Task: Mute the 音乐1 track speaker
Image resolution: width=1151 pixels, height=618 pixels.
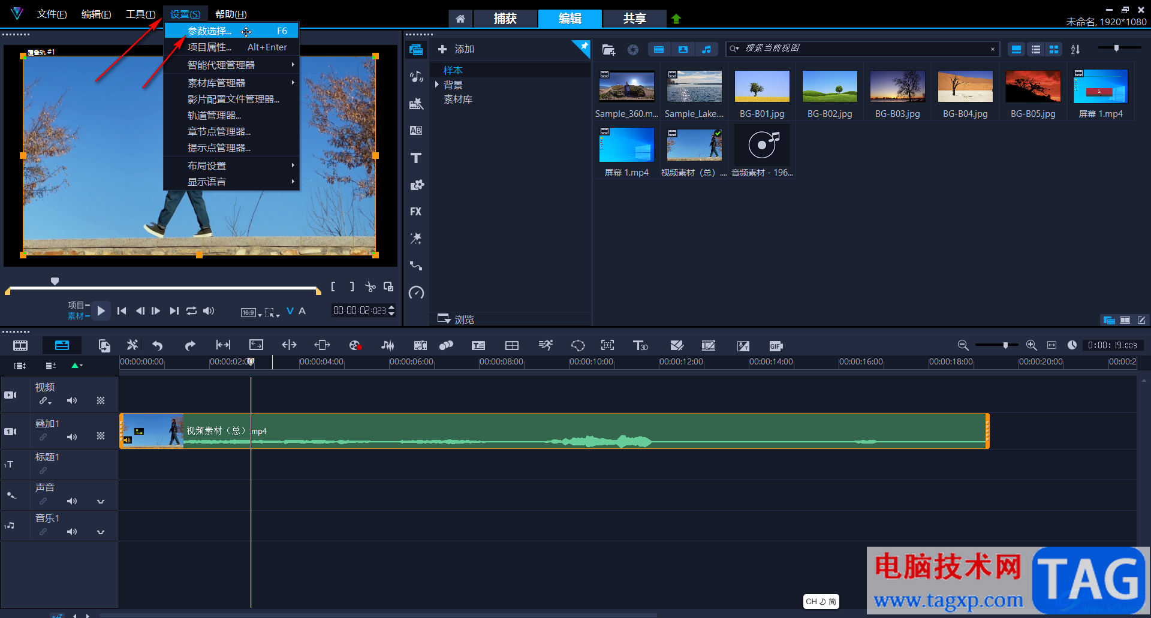Action: [x=72, y=532]
